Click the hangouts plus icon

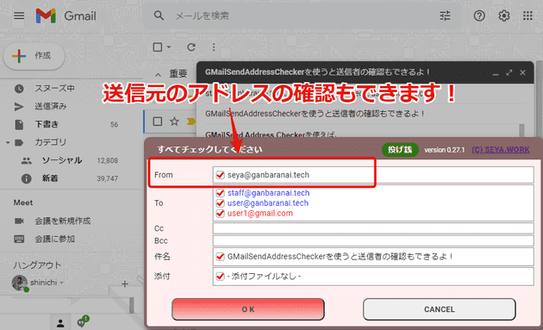pos(125,284)
